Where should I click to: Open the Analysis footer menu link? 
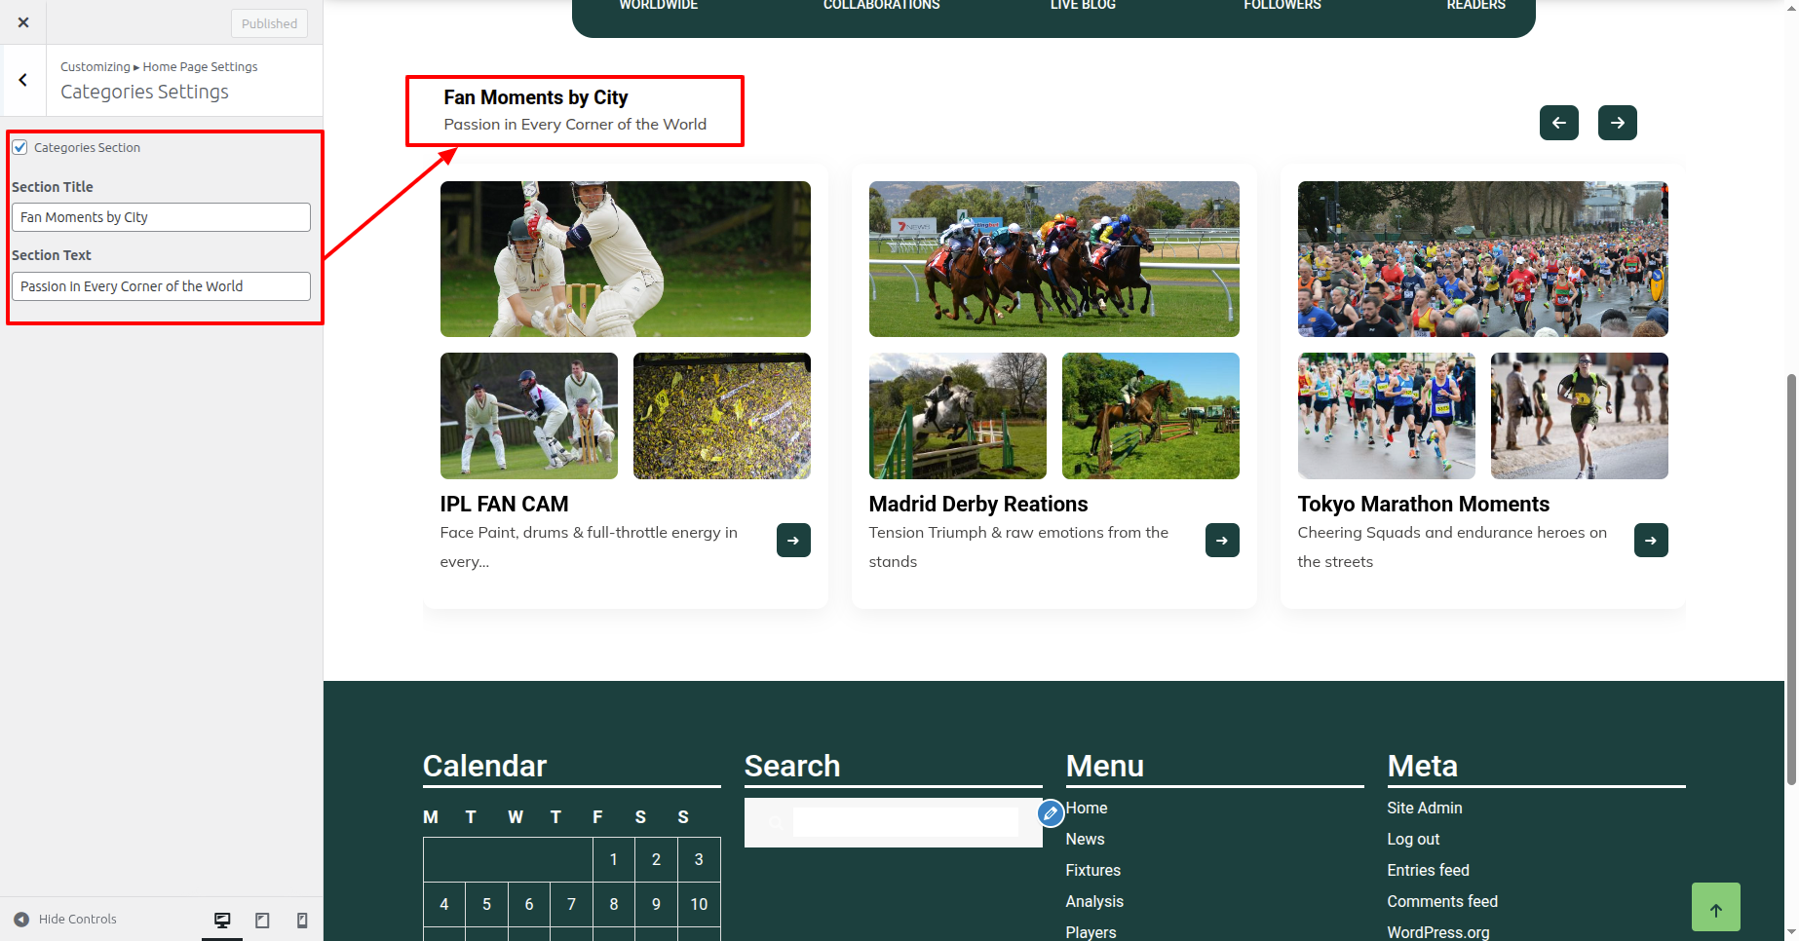(x=1093, y=901)
